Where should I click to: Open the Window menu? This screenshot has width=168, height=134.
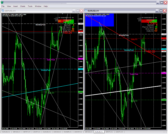[38, 6]
